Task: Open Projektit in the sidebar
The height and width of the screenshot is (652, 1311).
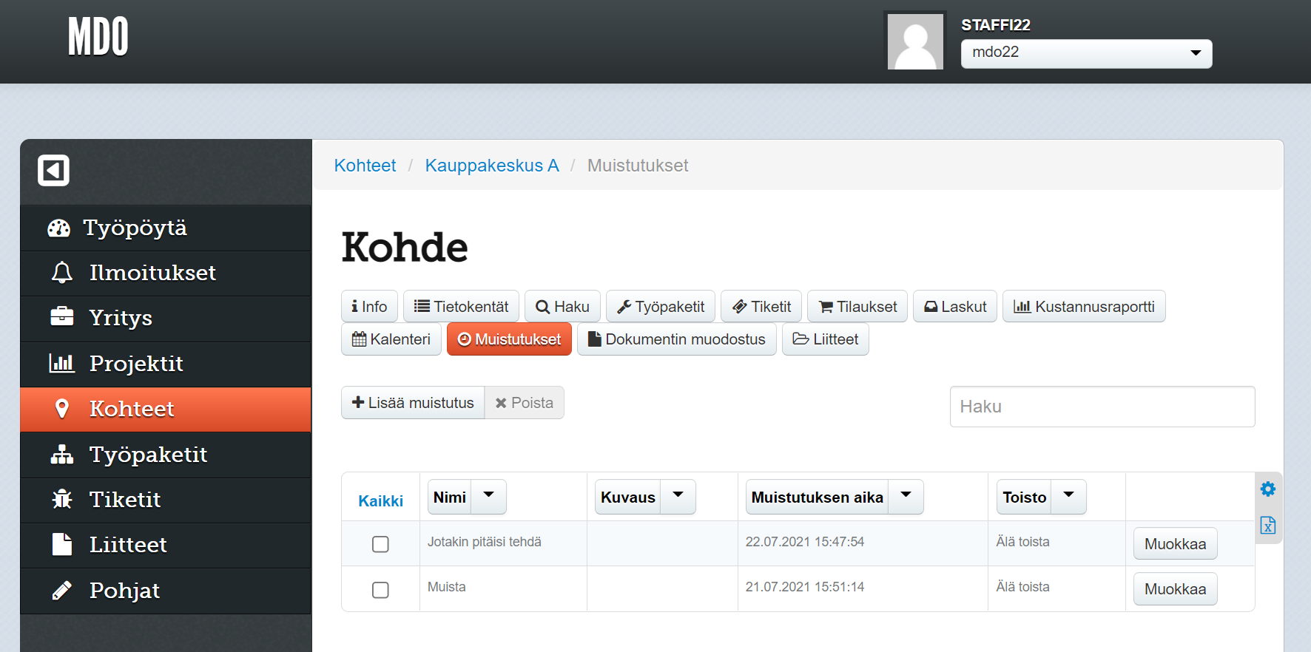Action: 166,364
